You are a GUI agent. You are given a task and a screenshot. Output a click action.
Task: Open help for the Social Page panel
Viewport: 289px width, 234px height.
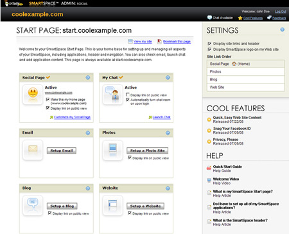pyautogui.click(x=88, y=78)
